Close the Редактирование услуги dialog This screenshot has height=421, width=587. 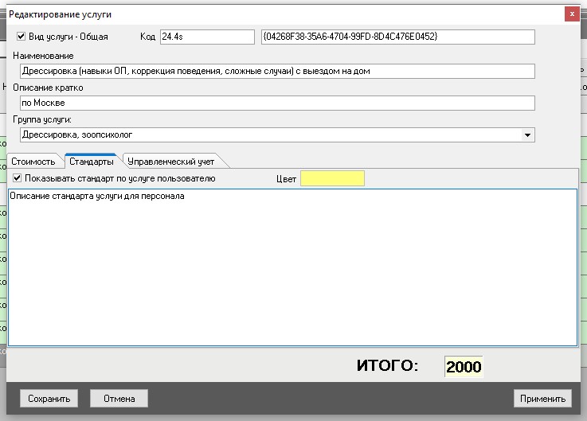point(572,14)
